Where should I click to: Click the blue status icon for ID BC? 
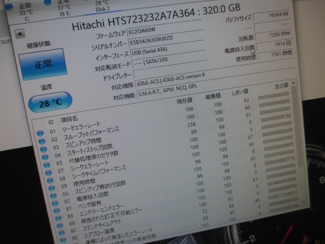click(61, 233)
